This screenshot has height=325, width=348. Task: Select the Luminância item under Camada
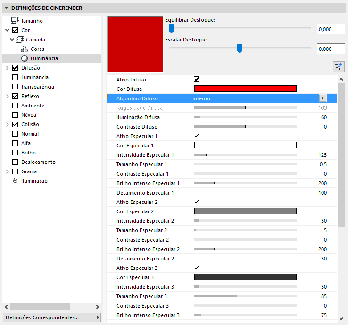pyautogui.click(x=44, y=58)
